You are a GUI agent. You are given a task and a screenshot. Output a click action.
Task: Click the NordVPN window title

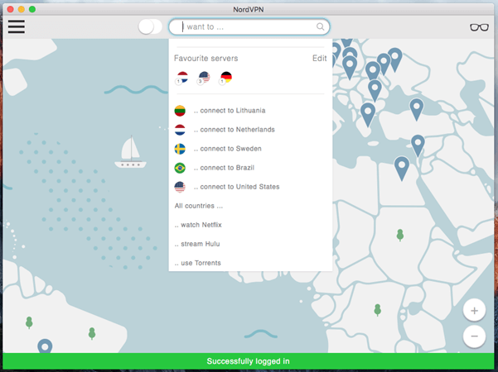[249, 9]
